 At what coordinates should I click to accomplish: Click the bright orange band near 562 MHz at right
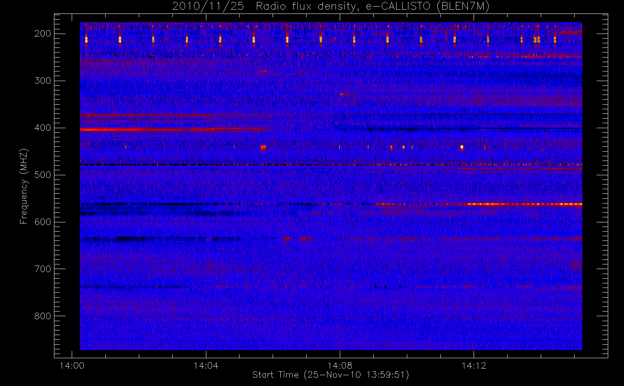(x=524, y=204)
